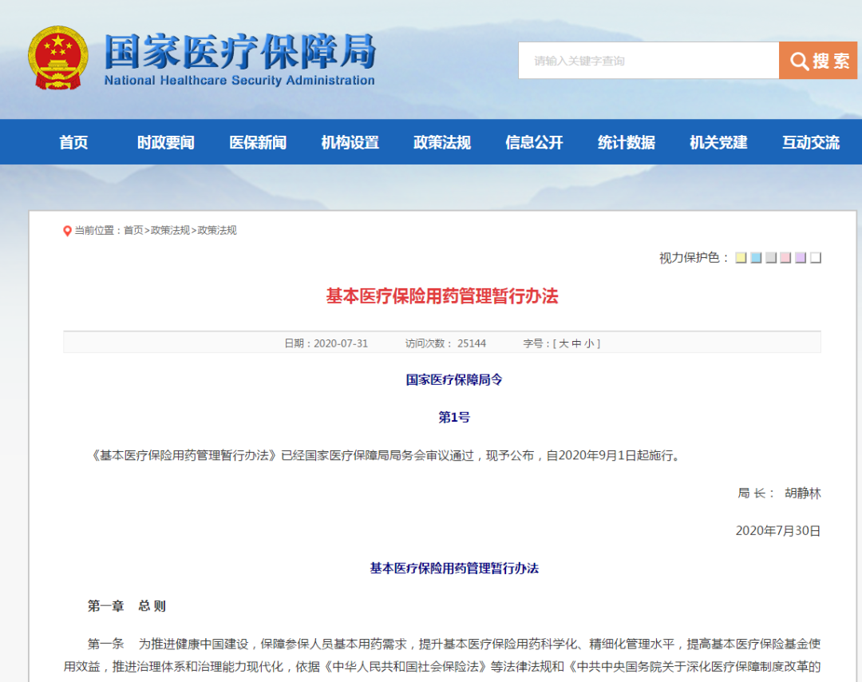This screenshot has height=682, width=862.
Task: Open the 统计数据 navigation menu item
Action: 625,142
